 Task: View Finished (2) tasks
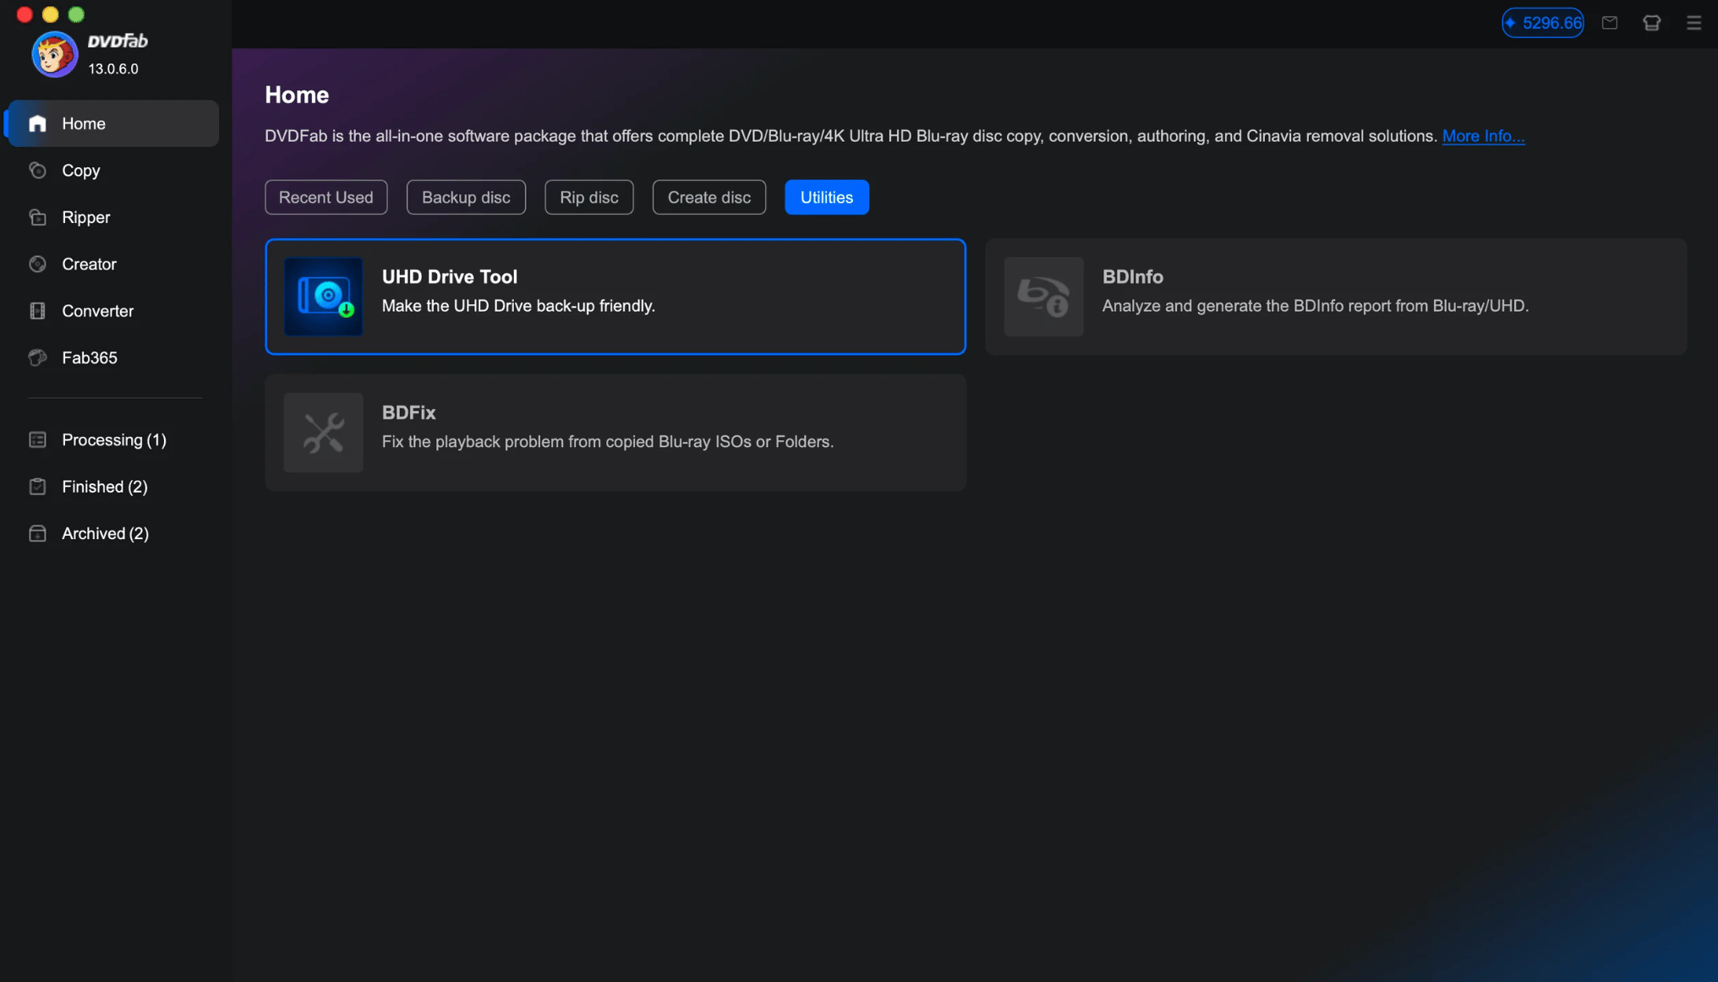pyautogui.click(x=112, y=487)
